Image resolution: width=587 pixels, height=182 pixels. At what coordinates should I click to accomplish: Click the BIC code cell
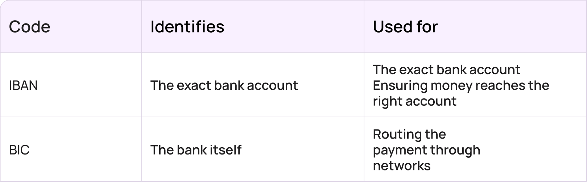click(19, 150)
